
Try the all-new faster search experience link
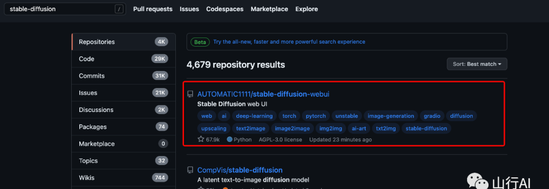289,42
